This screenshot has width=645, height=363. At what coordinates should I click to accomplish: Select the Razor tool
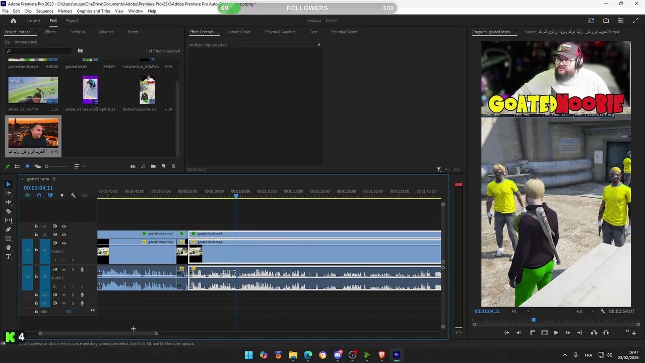(8, 211)
